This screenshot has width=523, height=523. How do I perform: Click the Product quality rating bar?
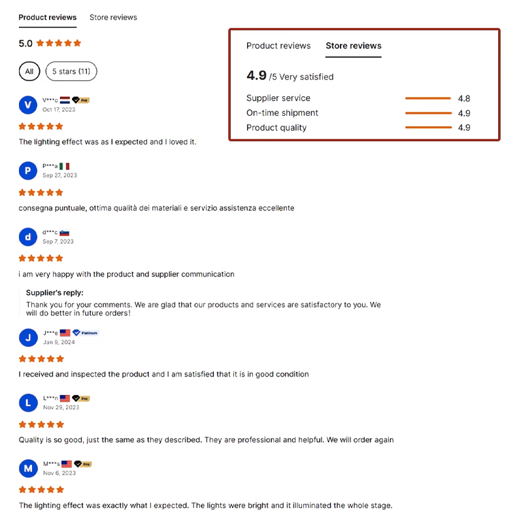[428, 127]
